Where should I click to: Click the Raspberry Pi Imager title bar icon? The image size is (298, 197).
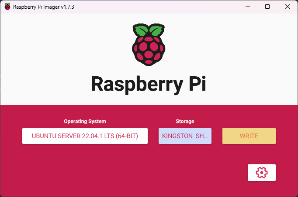[7, 7]
